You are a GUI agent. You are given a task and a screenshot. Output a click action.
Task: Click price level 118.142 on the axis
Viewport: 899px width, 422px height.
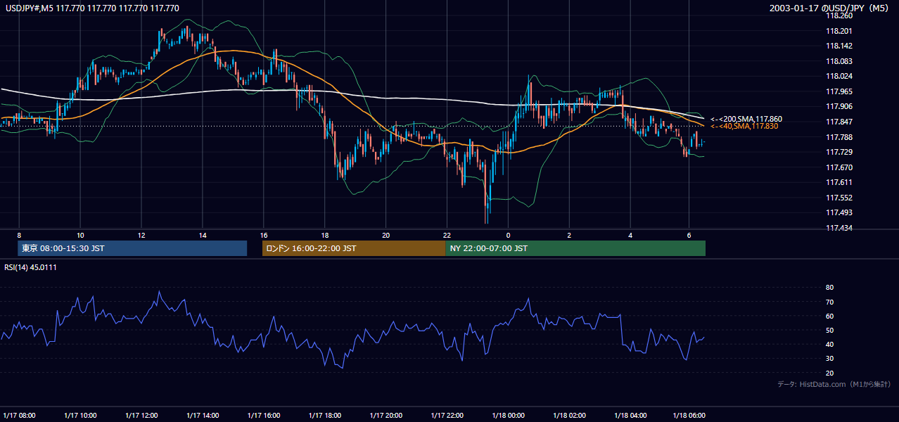839,46
